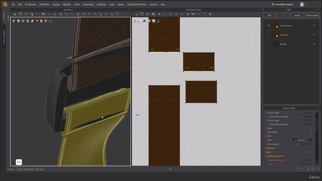Open the 3D Garment menu
Screen dimensions: 322x181
(x=30, y=5)
